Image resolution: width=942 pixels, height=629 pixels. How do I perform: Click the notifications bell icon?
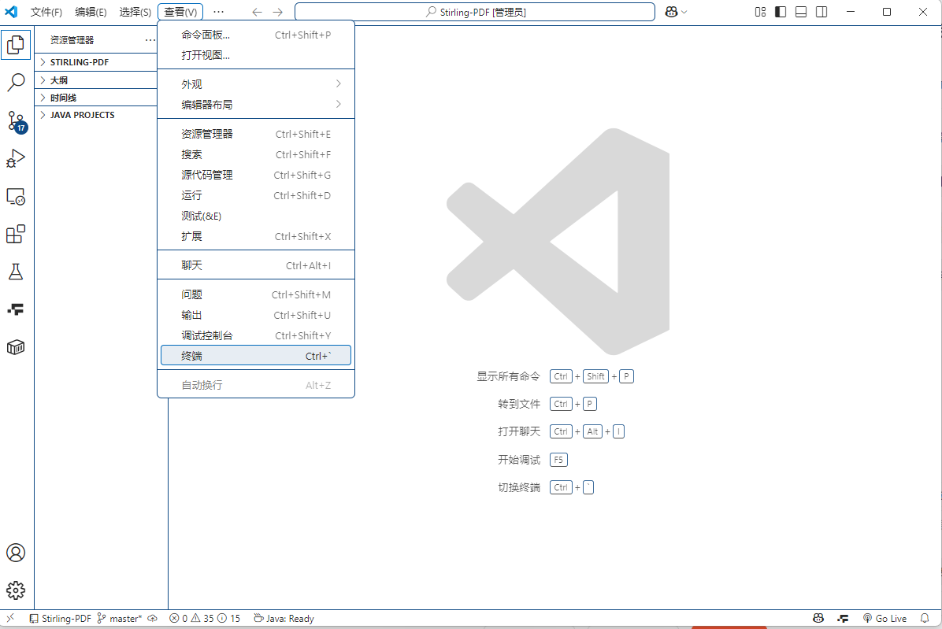coord(925,618)
